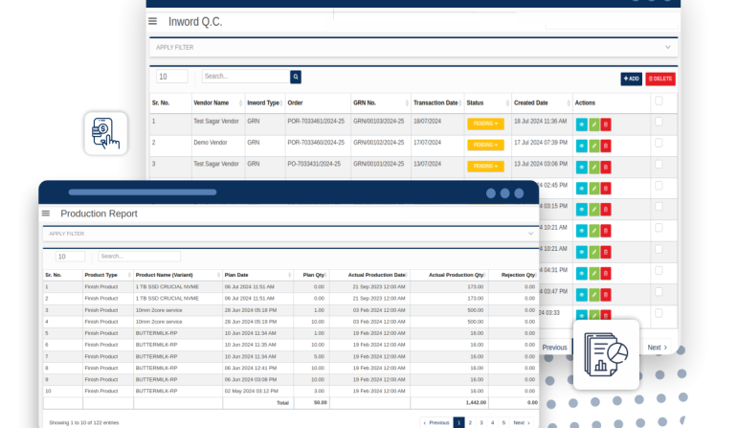Edit the record created at 02:45 PM
737x428 pixels.
coord(594,188)
